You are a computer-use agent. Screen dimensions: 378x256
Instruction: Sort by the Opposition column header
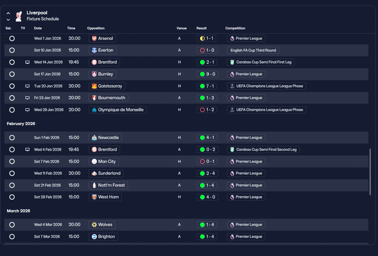click(x=96, y=28)
